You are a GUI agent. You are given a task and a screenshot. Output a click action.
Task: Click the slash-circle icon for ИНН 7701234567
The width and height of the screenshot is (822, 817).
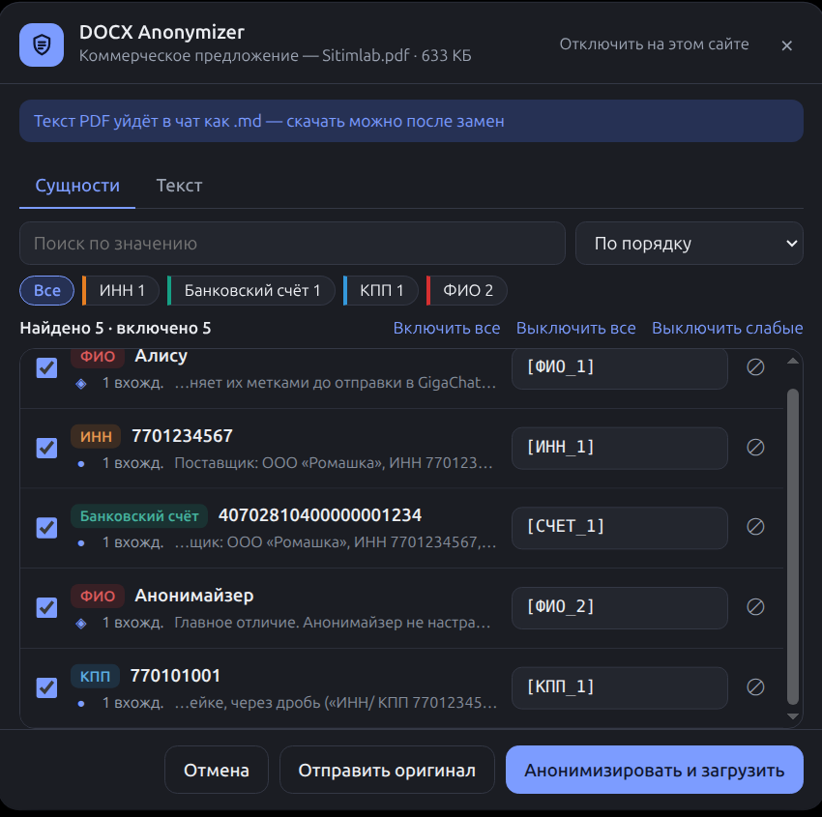click(755, 447)
